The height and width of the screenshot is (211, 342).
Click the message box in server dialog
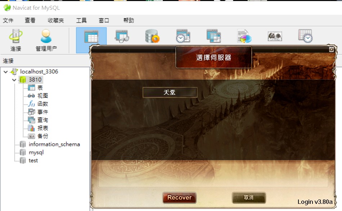point(213,175)
